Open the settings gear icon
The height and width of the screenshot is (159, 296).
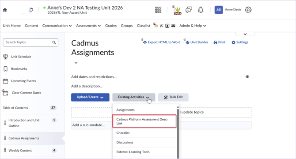point(248,10)
